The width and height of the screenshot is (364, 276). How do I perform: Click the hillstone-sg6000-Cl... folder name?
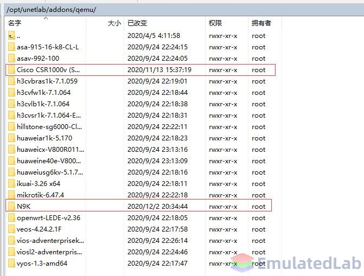coord(49,127)
